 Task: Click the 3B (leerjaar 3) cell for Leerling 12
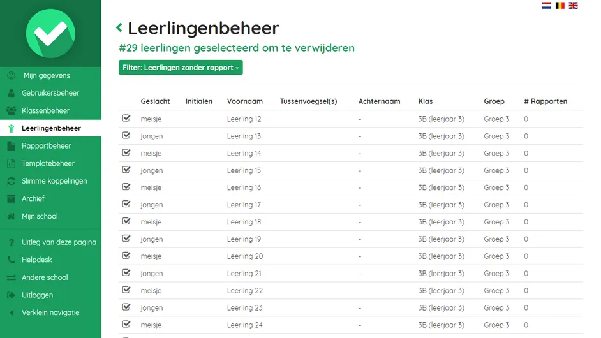(x=441, y=119)
